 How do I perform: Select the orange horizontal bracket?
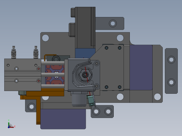[x=45, y=93]
